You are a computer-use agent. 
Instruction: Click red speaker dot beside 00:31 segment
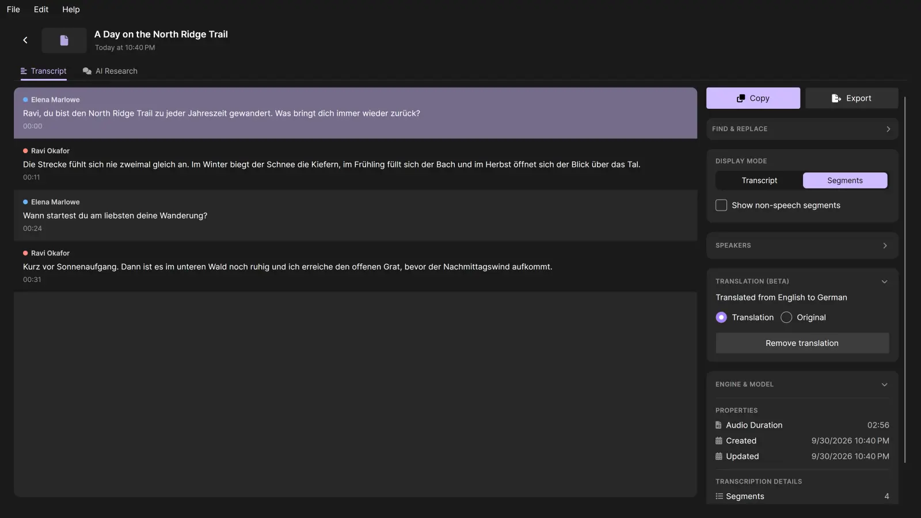[x=25, y=253]
